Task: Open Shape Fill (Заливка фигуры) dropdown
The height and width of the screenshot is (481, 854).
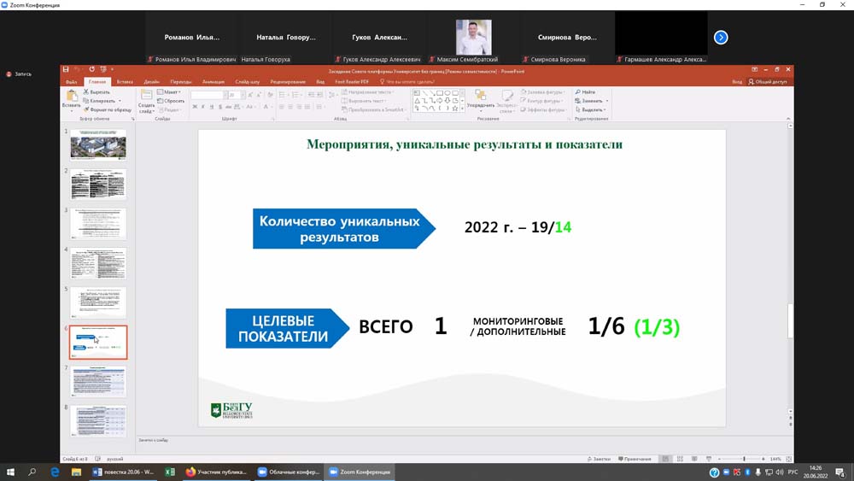Action: pos(543,92)
